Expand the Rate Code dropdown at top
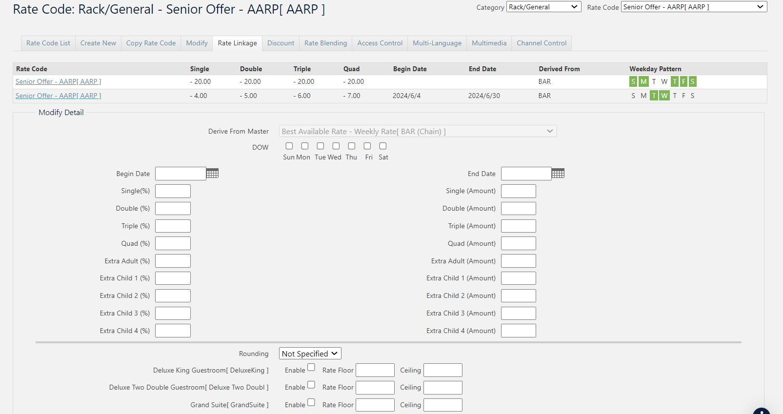The height and width of the screenshot is (414, 783). [693, 7]
